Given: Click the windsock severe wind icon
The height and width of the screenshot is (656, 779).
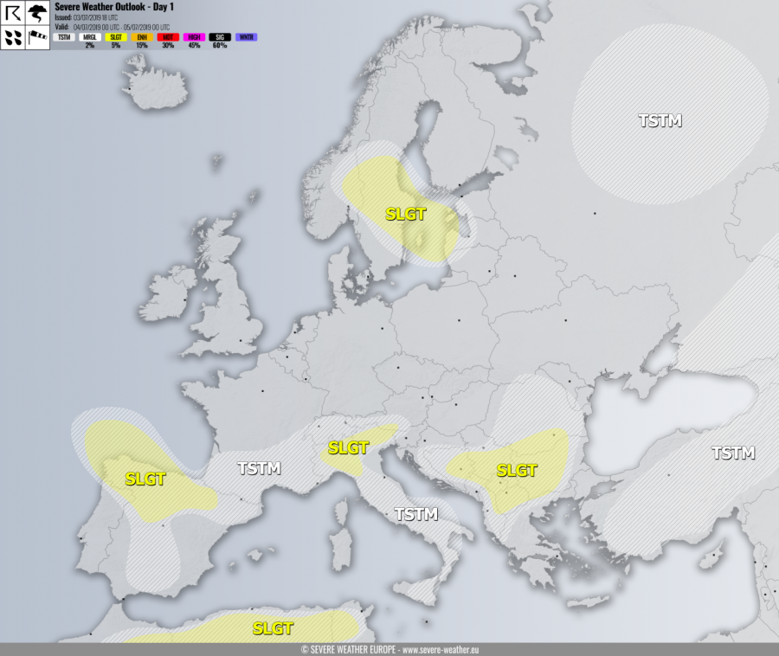Looking at the screenshot, I should (37, 37).
